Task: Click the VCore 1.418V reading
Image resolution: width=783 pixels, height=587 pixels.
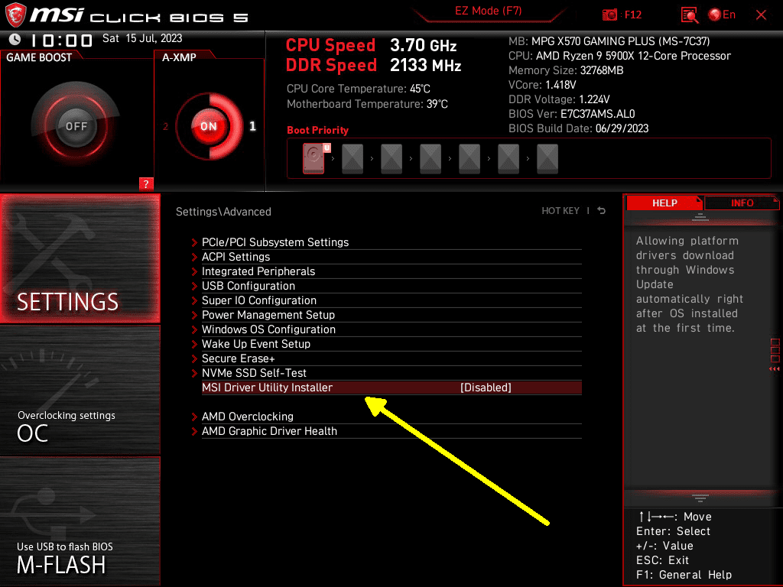Action: (x=542, y=85)
